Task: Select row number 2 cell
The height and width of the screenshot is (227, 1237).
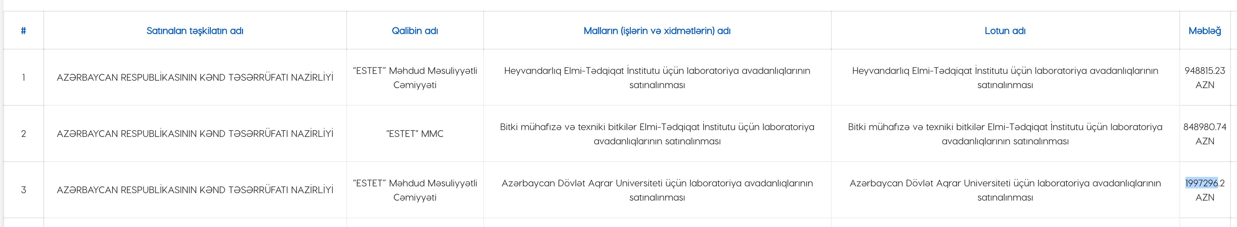Action: click(x=23, y=133)
